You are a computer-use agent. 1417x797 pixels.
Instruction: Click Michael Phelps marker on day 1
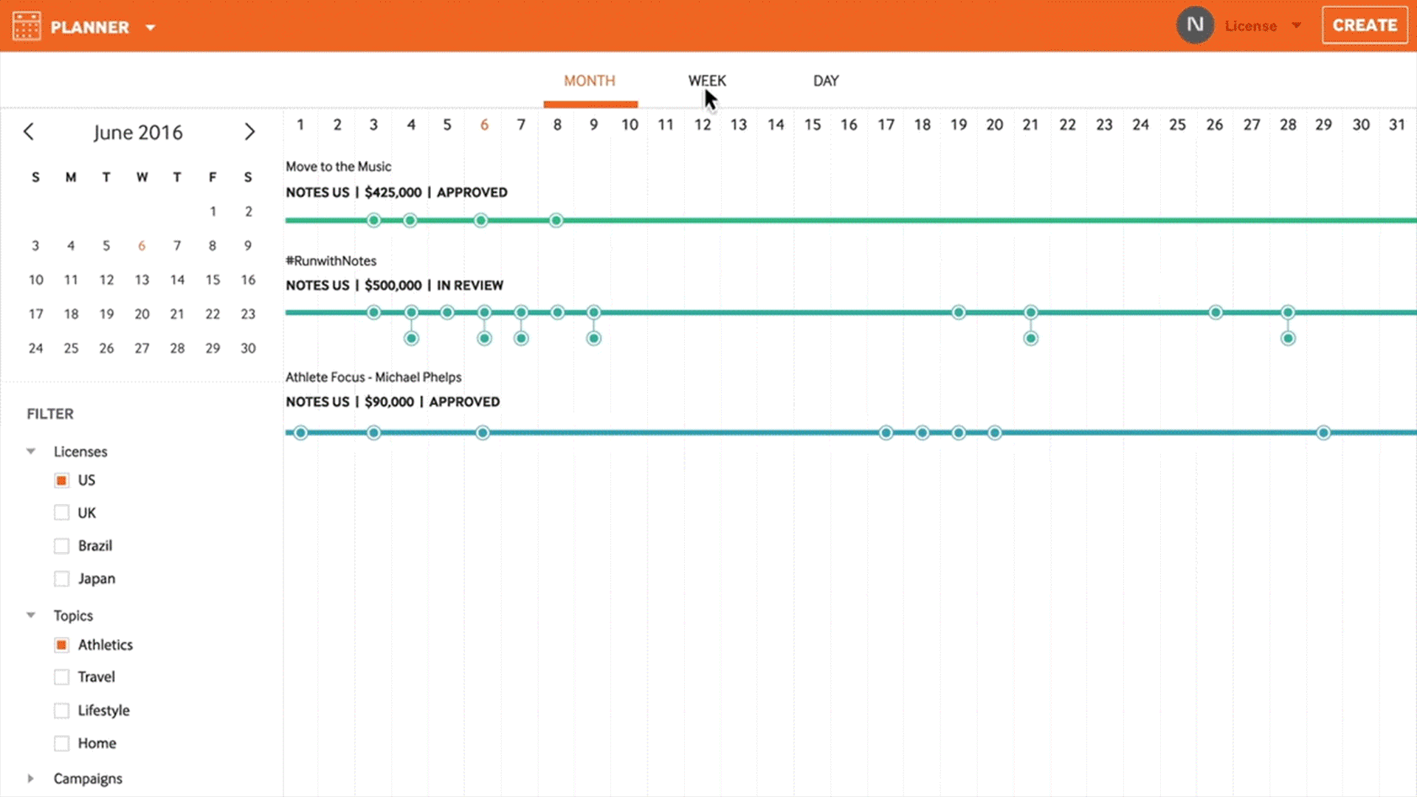coord(300,433)
